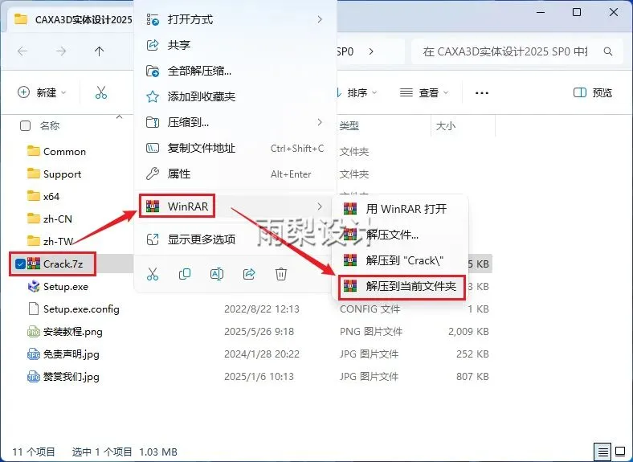Viewport: 633px width, 462px height.
Task: Open the 查看 view dropdown
Action: 424,93
